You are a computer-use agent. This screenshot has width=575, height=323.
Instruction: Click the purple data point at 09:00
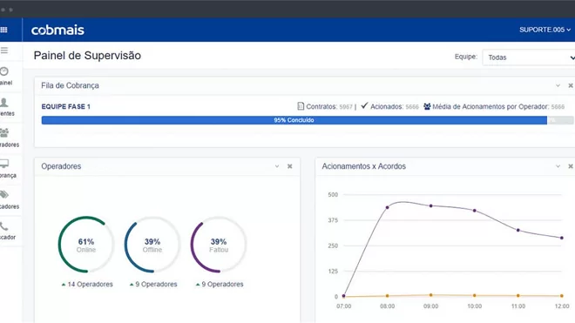tap(431, 206)
